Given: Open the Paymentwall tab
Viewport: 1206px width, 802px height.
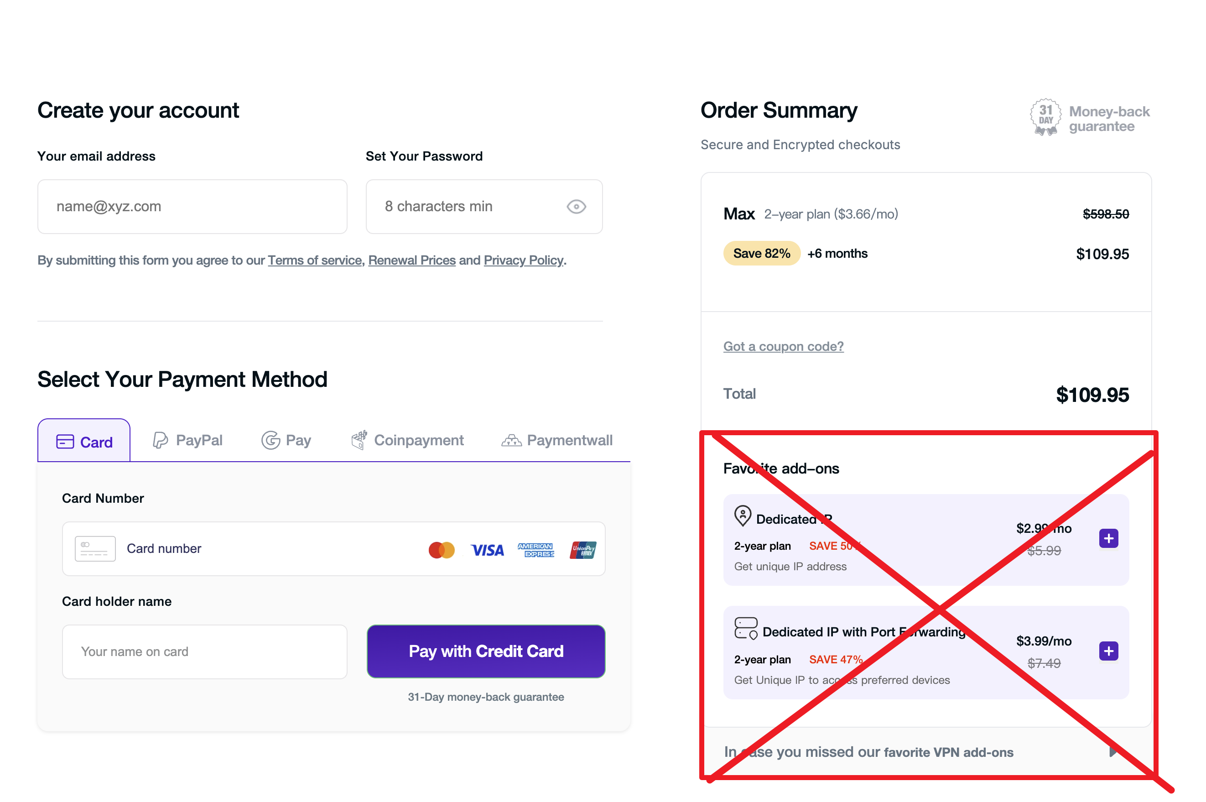Looking at the screenshot, I should click(556, 440).
